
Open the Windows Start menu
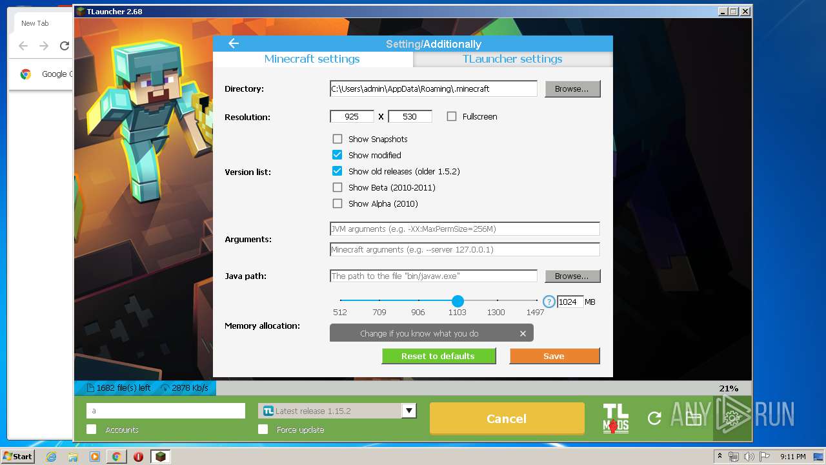click(18, 457)
